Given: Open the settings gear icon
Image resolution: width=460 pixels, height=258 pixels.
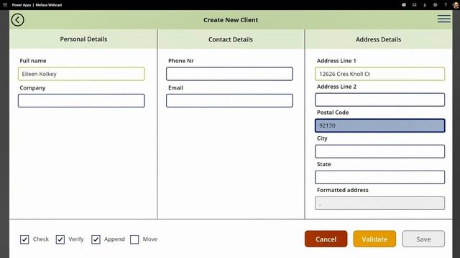Looking at the screenshot, I should tap(435, 5).
